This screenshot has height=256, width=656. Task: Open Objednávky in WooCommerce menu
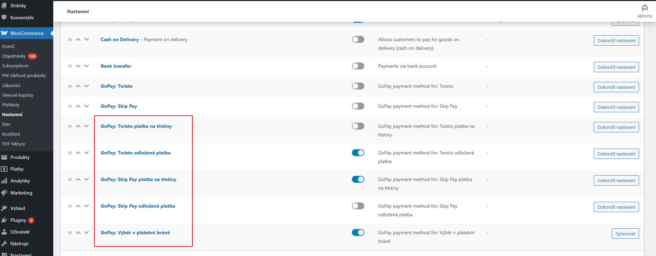point(14,56)
